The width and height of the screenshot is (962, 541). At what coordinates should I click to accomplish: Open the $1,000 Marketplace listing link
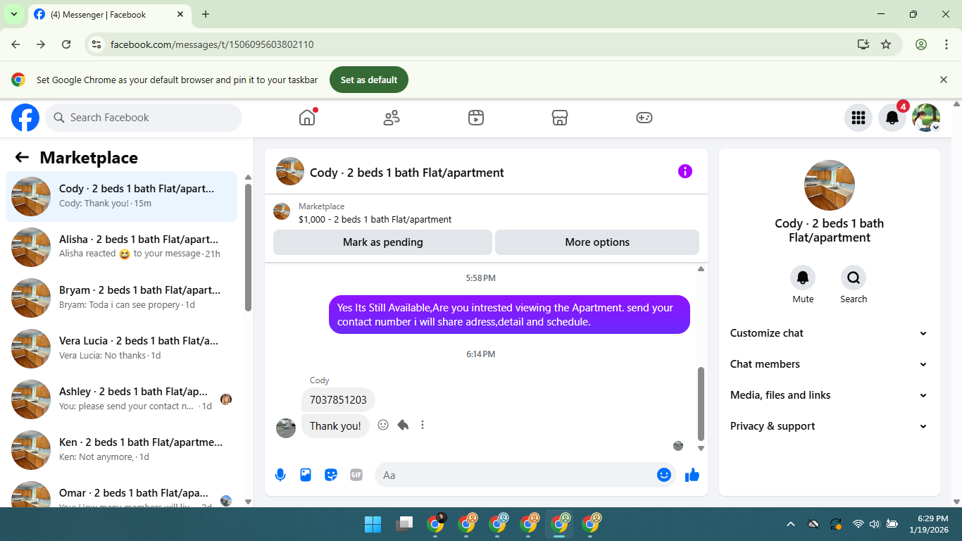tap(375, 220)
